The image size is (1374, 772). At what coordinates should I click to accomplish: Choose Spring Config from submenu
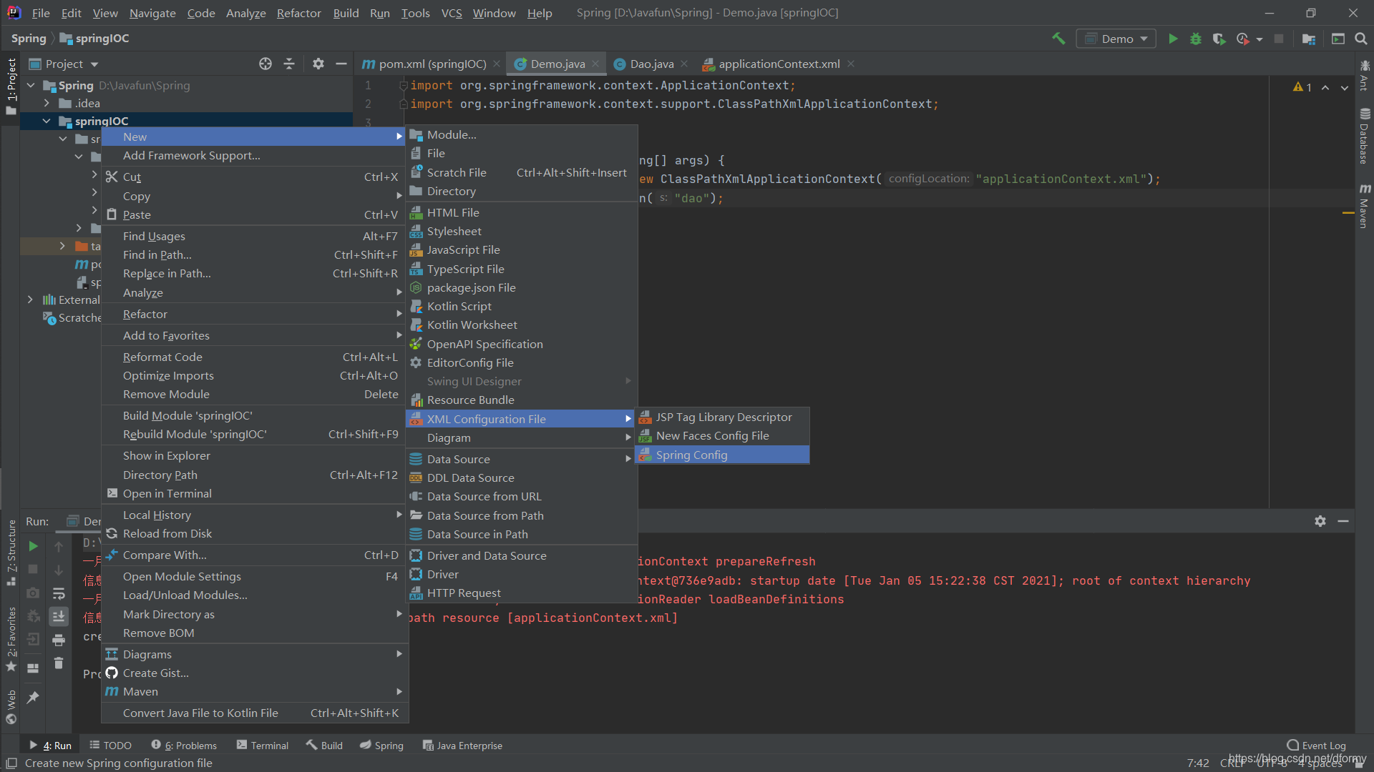point(722,455)
